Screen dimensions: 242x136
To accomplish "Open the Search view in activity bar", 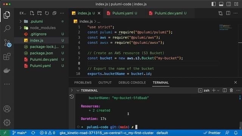I will pos(7,29).
